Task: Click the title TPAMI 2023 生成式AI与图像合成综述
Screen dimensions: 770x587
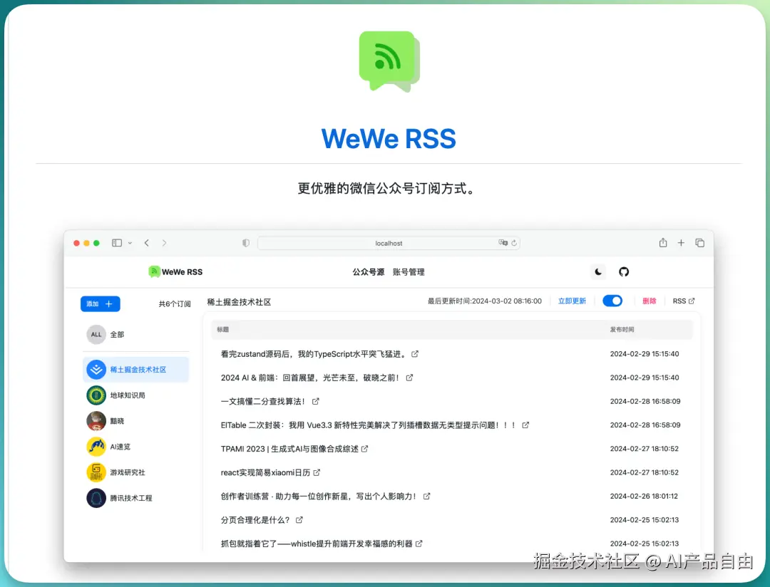Action: tap(289, 449)
